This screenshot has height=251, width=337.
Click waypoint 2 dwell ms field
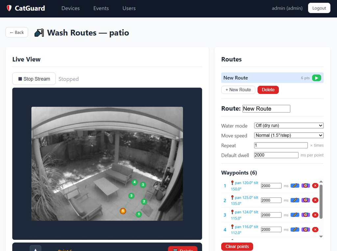pos(271,200)
